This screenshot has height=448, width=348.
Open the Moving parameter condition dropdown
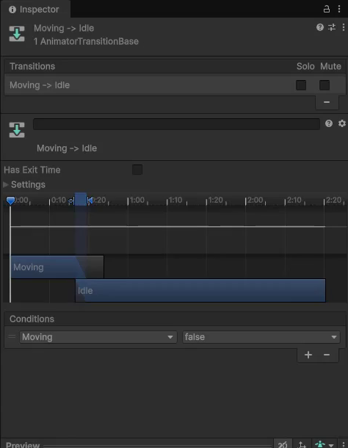pyautogui.click(x=98, y=337)
